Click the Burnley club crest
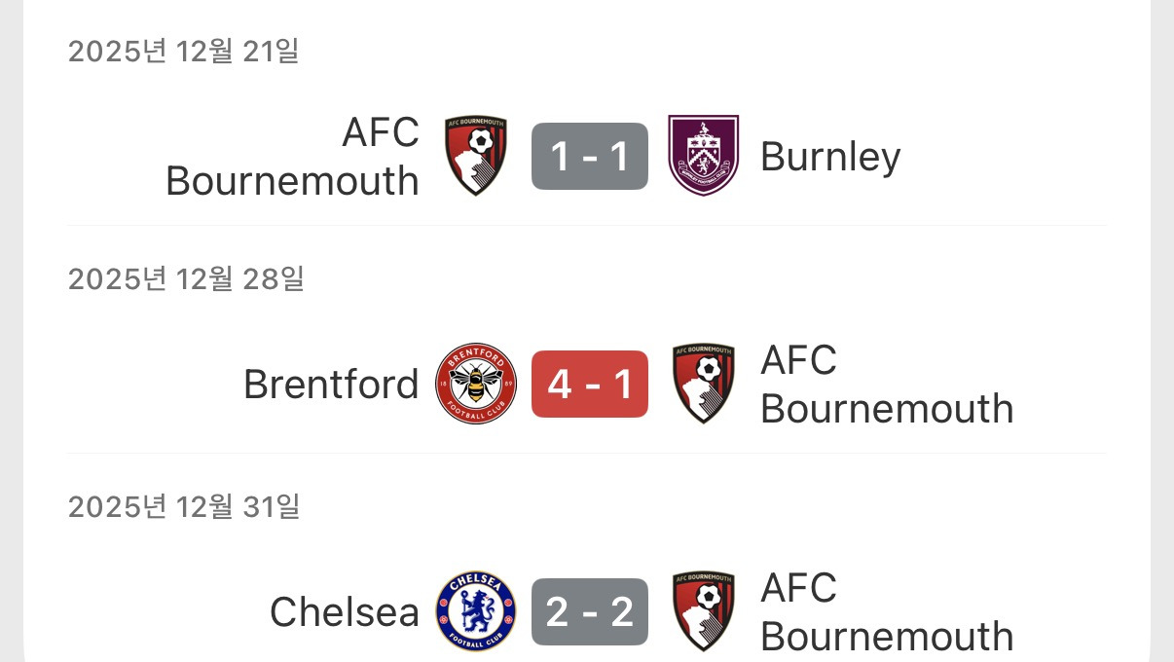The image size is (1174, 662). pos(704,156)
